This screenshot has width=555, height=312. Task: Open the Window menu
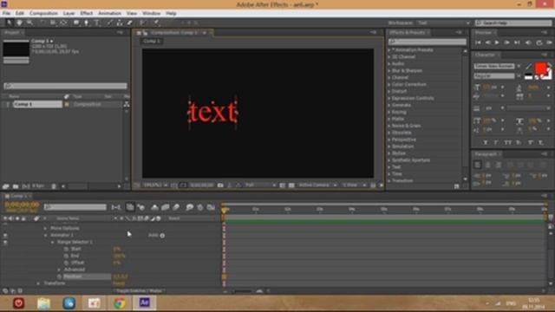pos(151,13)
